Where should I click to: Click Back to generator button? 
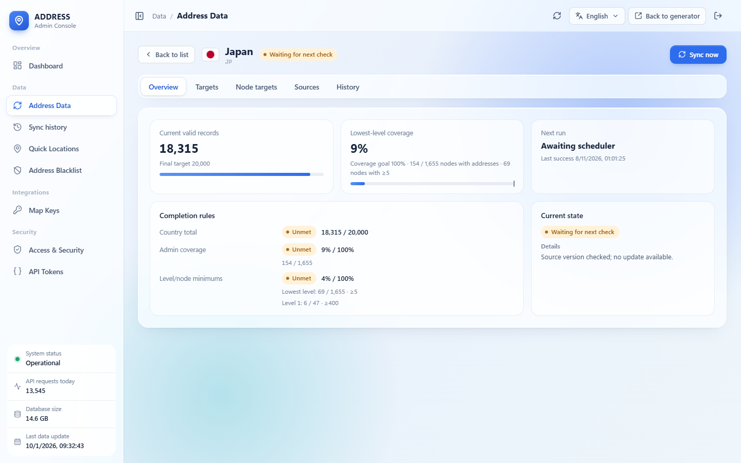click(x=667, y=16)
